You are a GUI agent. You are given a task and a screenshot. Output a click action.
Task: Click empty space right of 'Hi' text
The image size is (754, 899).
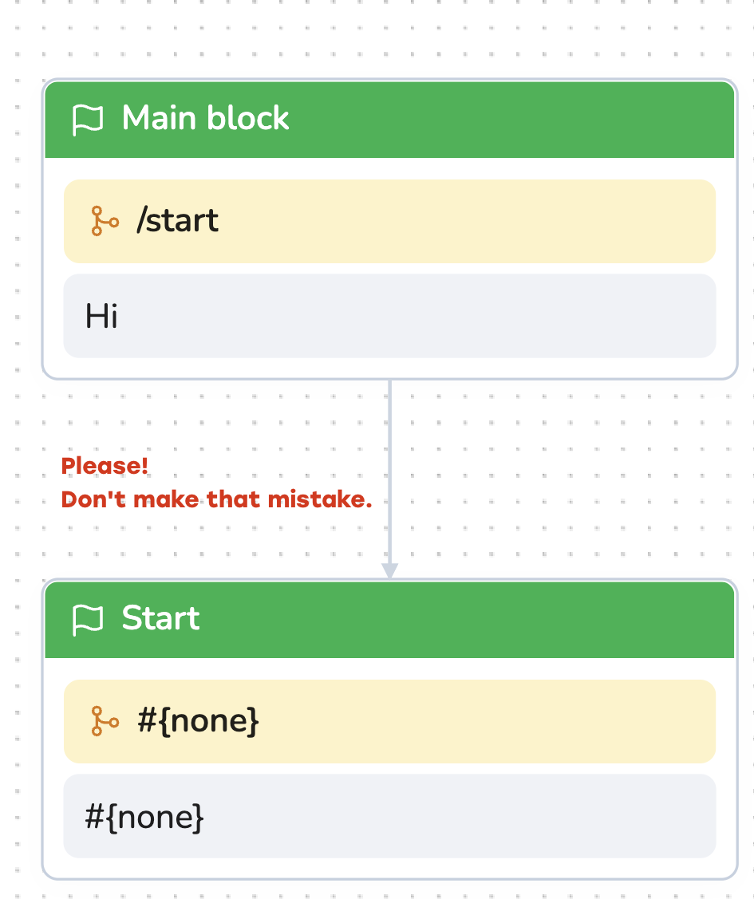479,316
